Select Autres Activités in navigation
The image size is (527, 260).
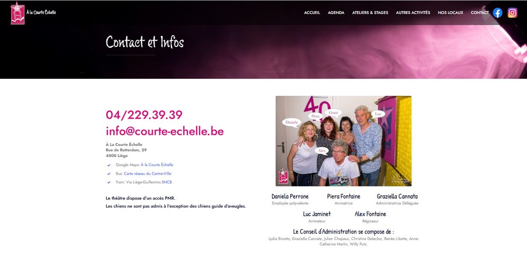click(413, 13)
